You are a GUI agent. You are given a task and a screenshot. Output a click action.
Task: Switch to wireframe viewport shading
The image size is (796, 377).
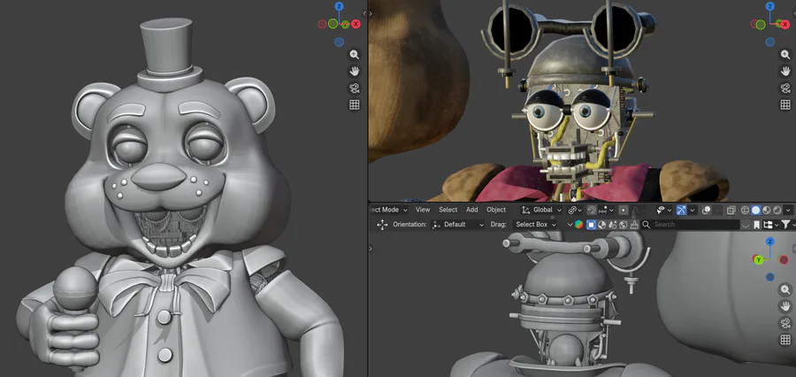coord(745,210)
